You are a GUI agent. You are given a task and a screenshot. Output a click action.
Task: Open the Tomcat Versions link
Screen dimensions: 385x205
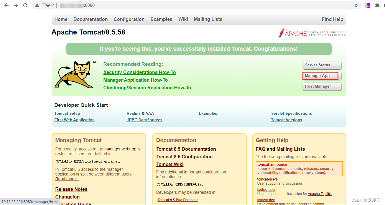point(287,120)
